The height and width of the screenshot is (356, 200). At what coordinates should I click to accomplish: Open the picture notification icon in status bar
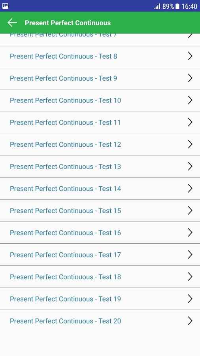click(x=5, y=6)
